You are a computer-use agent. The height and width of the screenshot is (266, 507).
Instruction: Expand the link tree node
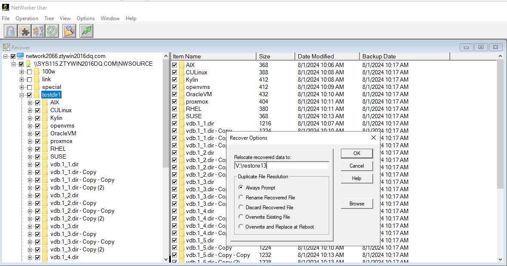(22, 80)
